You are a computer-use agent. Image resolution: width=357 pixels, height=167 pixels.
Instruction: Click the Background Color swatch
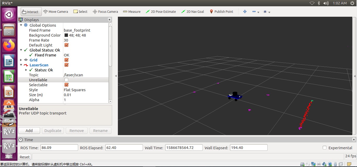(66, 35)
